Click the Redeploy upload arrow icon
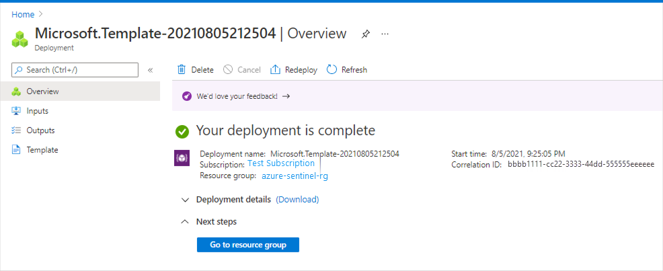Viewport: 663px width, 271px height. [275, 70]
